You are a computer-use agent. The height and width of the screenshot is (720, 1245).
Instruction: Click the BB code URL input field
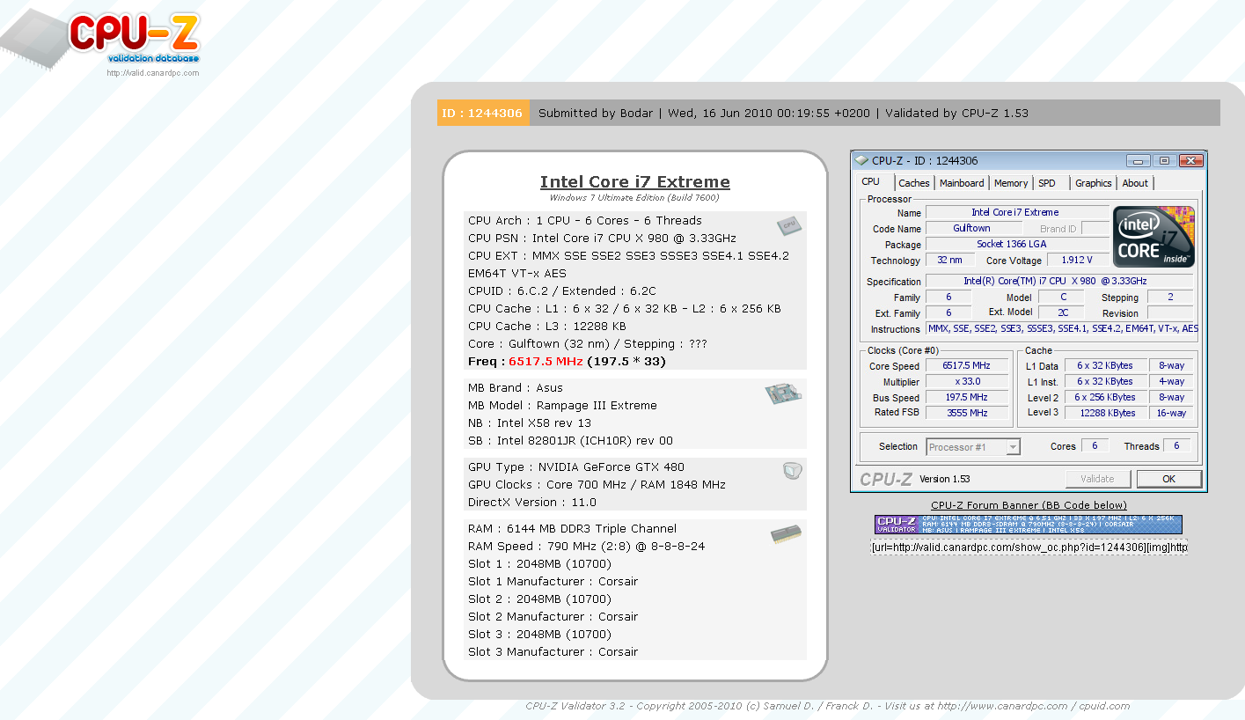[1029, 547]
